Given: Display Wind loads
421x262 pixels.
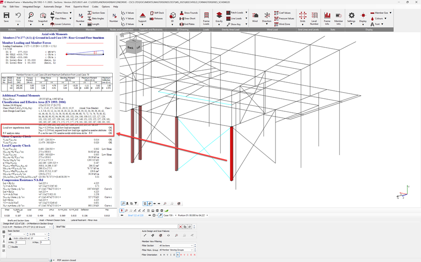Looking at the screenshot, I should pyautogui.click(x=255, y=17).
